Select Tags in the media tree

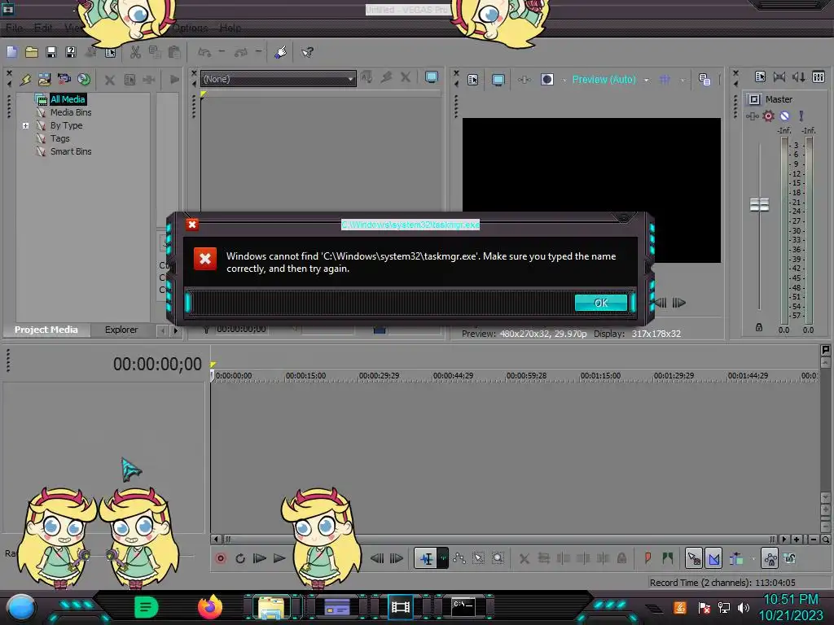pyautogui.click(x=60, y=138)
